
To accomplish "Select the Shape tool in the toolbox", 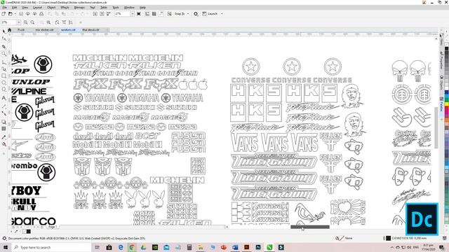I will (x=4, y=38).
